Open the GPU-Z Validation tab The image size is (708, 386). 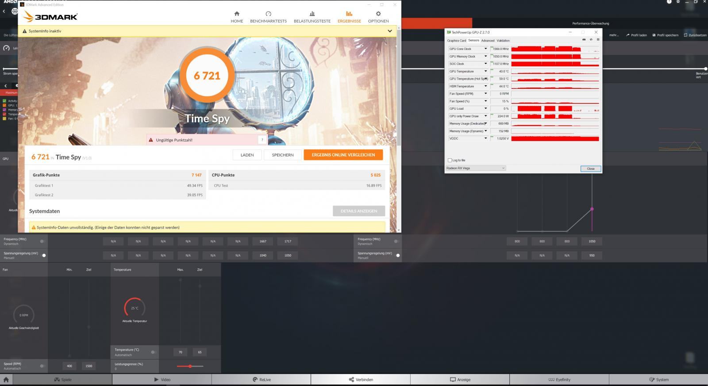tap(503, 40)
